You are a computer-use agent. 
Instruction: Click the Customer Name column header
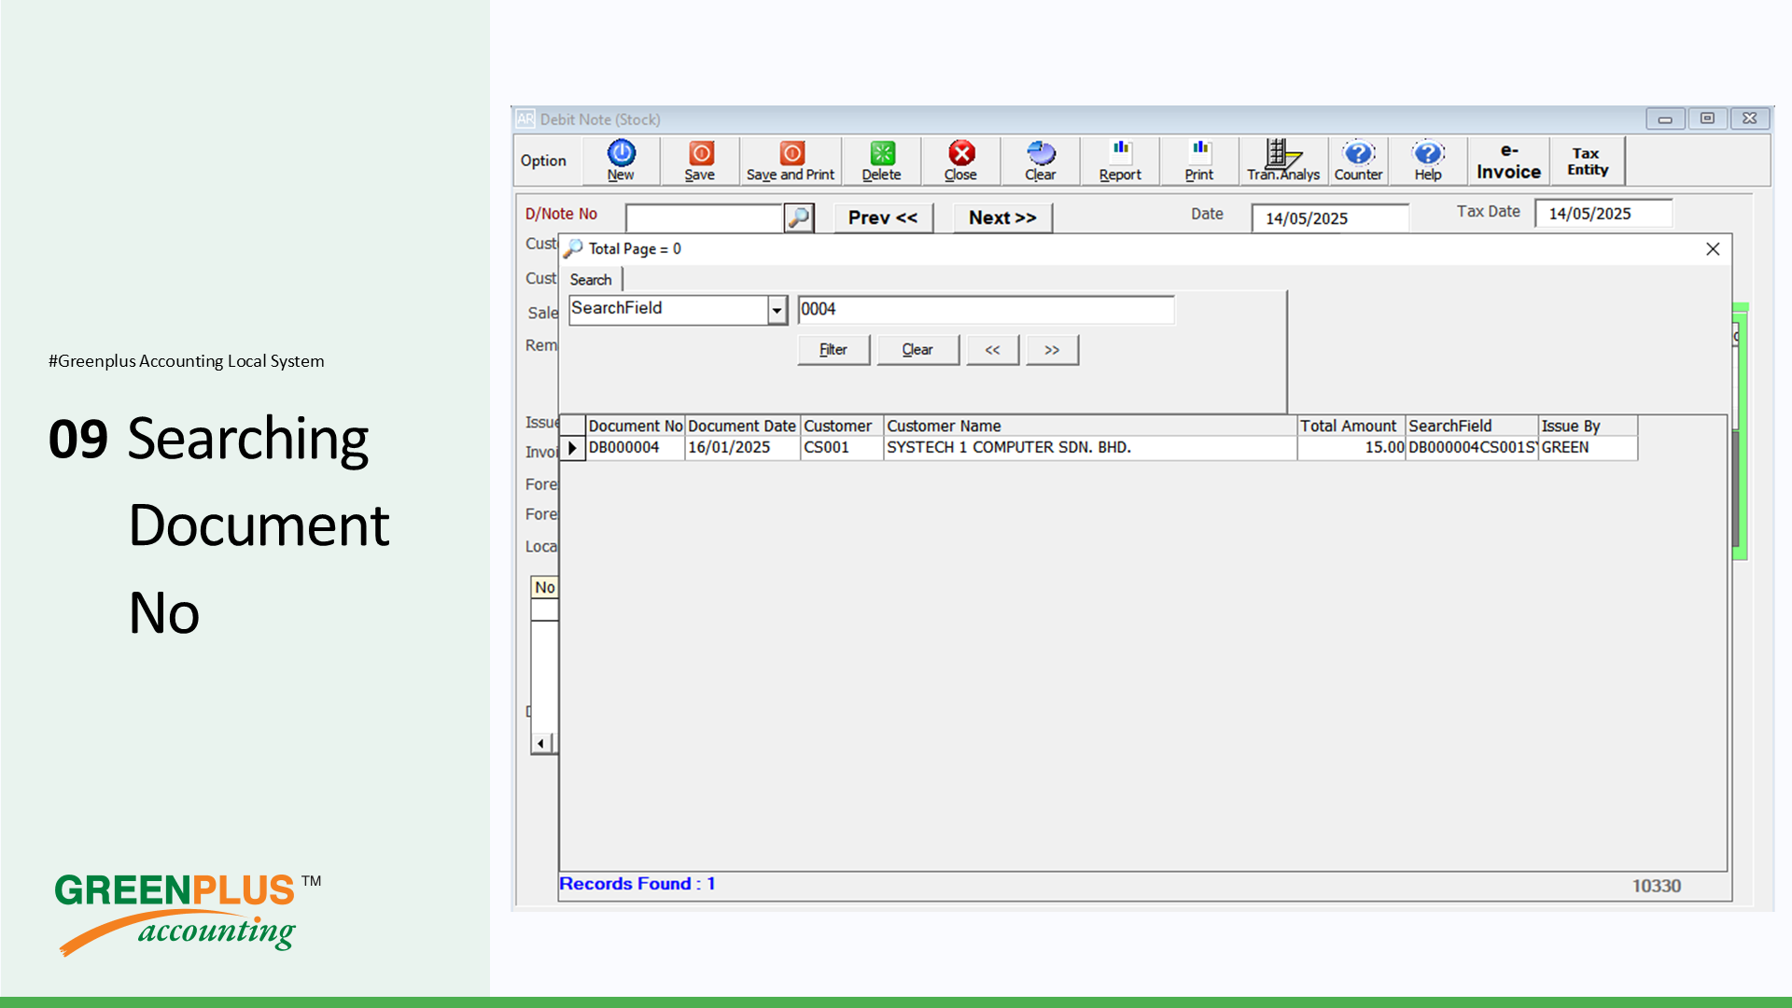(x=1090, y=426)
